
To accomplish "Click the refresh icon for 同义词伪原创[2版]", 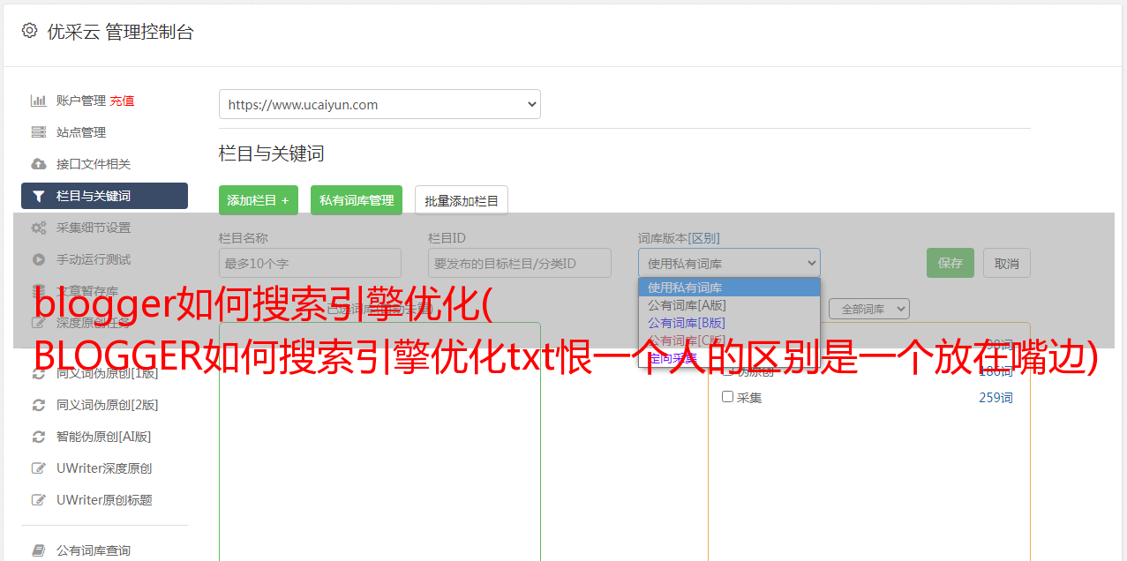I will tap(39, 405).
